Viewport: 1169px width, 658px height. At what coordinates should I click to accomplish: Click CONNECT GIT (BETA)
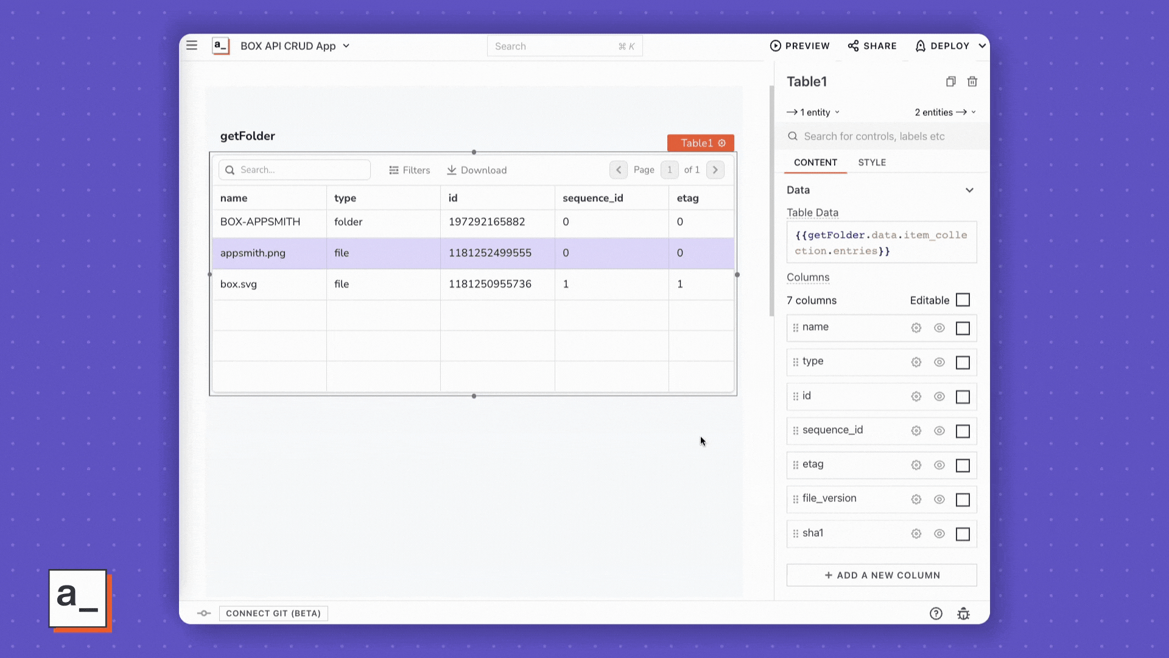coord(273,614)
